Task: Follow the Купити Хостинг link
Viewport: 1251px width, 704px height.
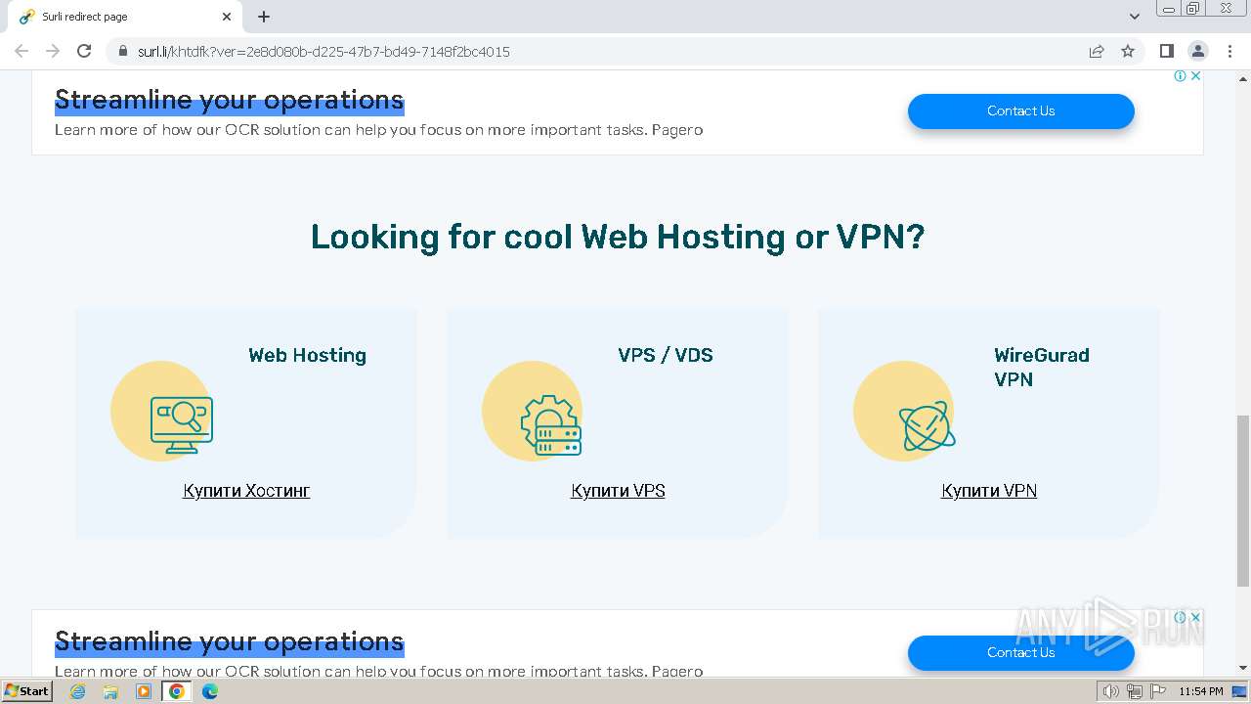Action: (x=246, y=491)
